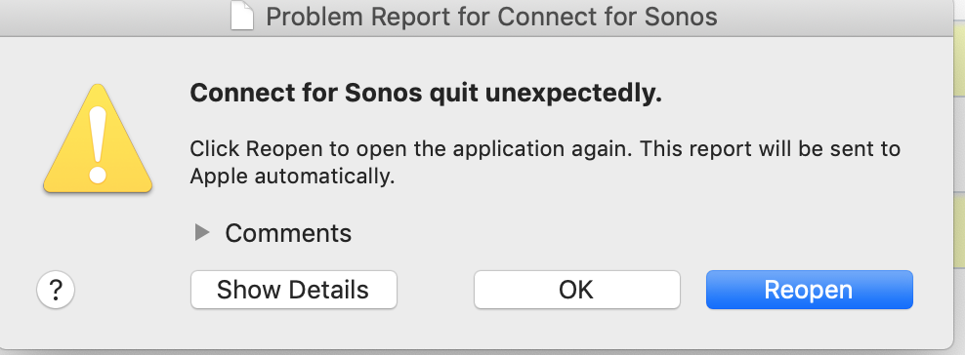Viewport: 965px width, 355px height.
Task: Click the Comments label text
Action: pos(288,233)
